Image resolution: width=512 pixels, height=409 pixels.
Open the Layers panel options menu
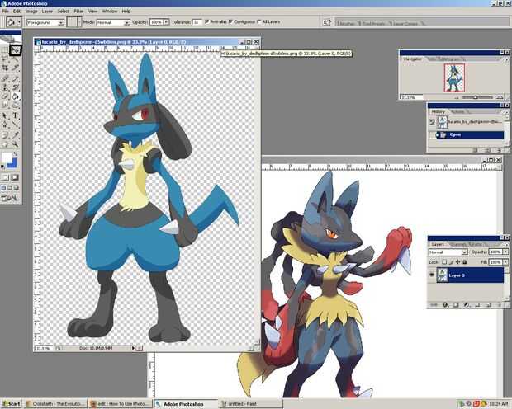[x=506, y=244]
